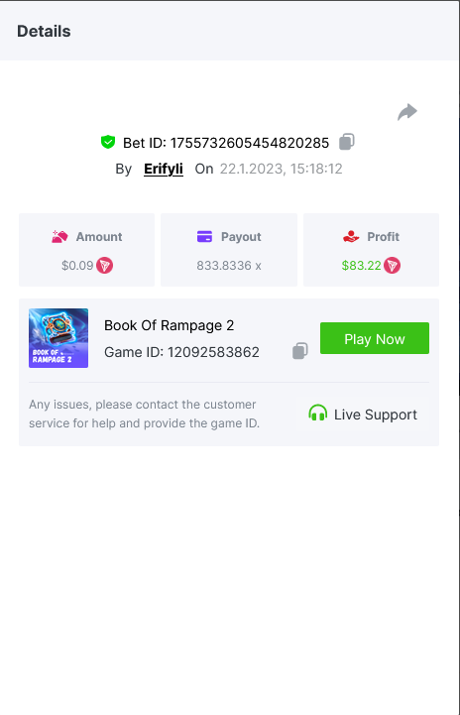
Task: Open Live Support chat
Action: point(363,415)
